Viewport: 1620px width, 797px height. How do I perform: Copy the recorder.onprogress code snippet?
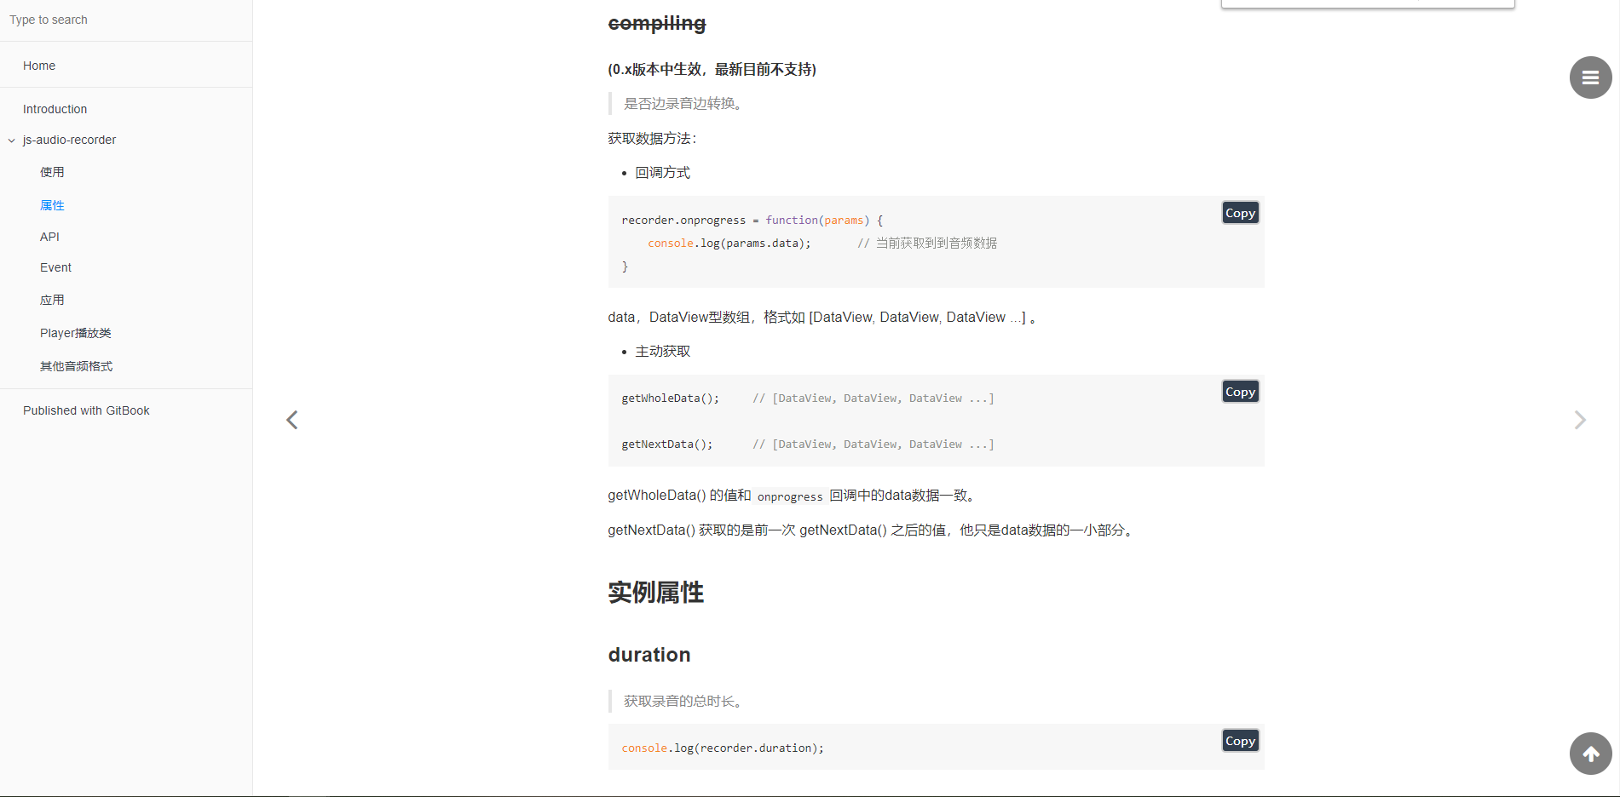click(1240, 212)
